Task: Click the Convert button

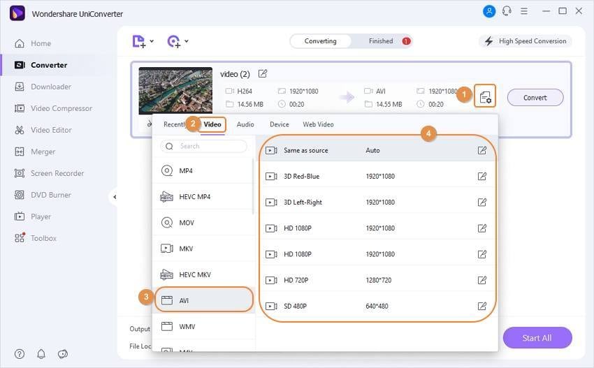Action: pyautogui.click(x=535, y=98)
